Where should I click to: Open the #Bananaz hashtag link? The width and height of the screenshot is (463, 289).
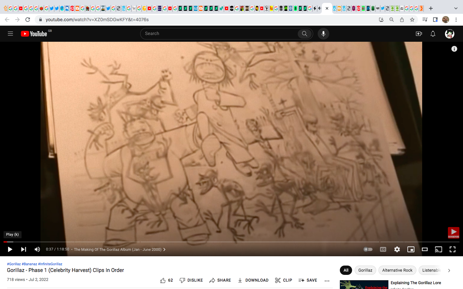click(x=29, y=264)
